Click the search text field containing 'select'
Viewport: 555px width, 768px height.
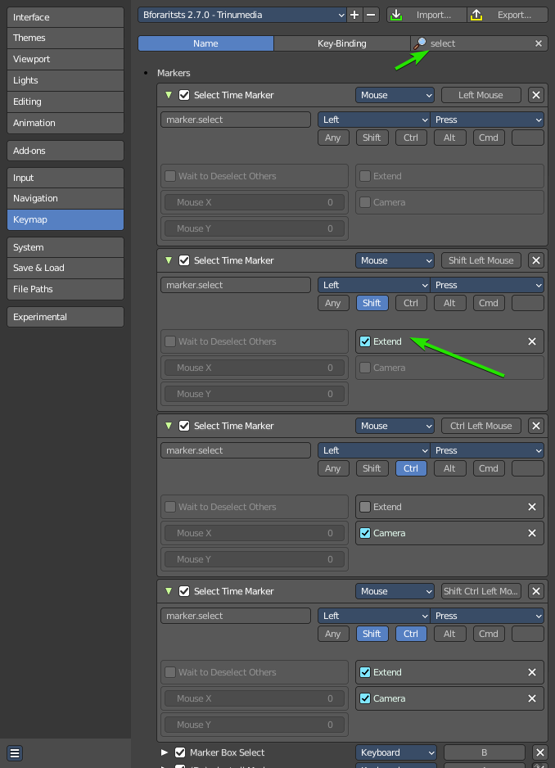tap(480, 43)
